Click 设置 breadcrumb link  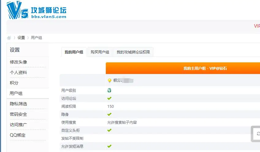click(21, 38)
